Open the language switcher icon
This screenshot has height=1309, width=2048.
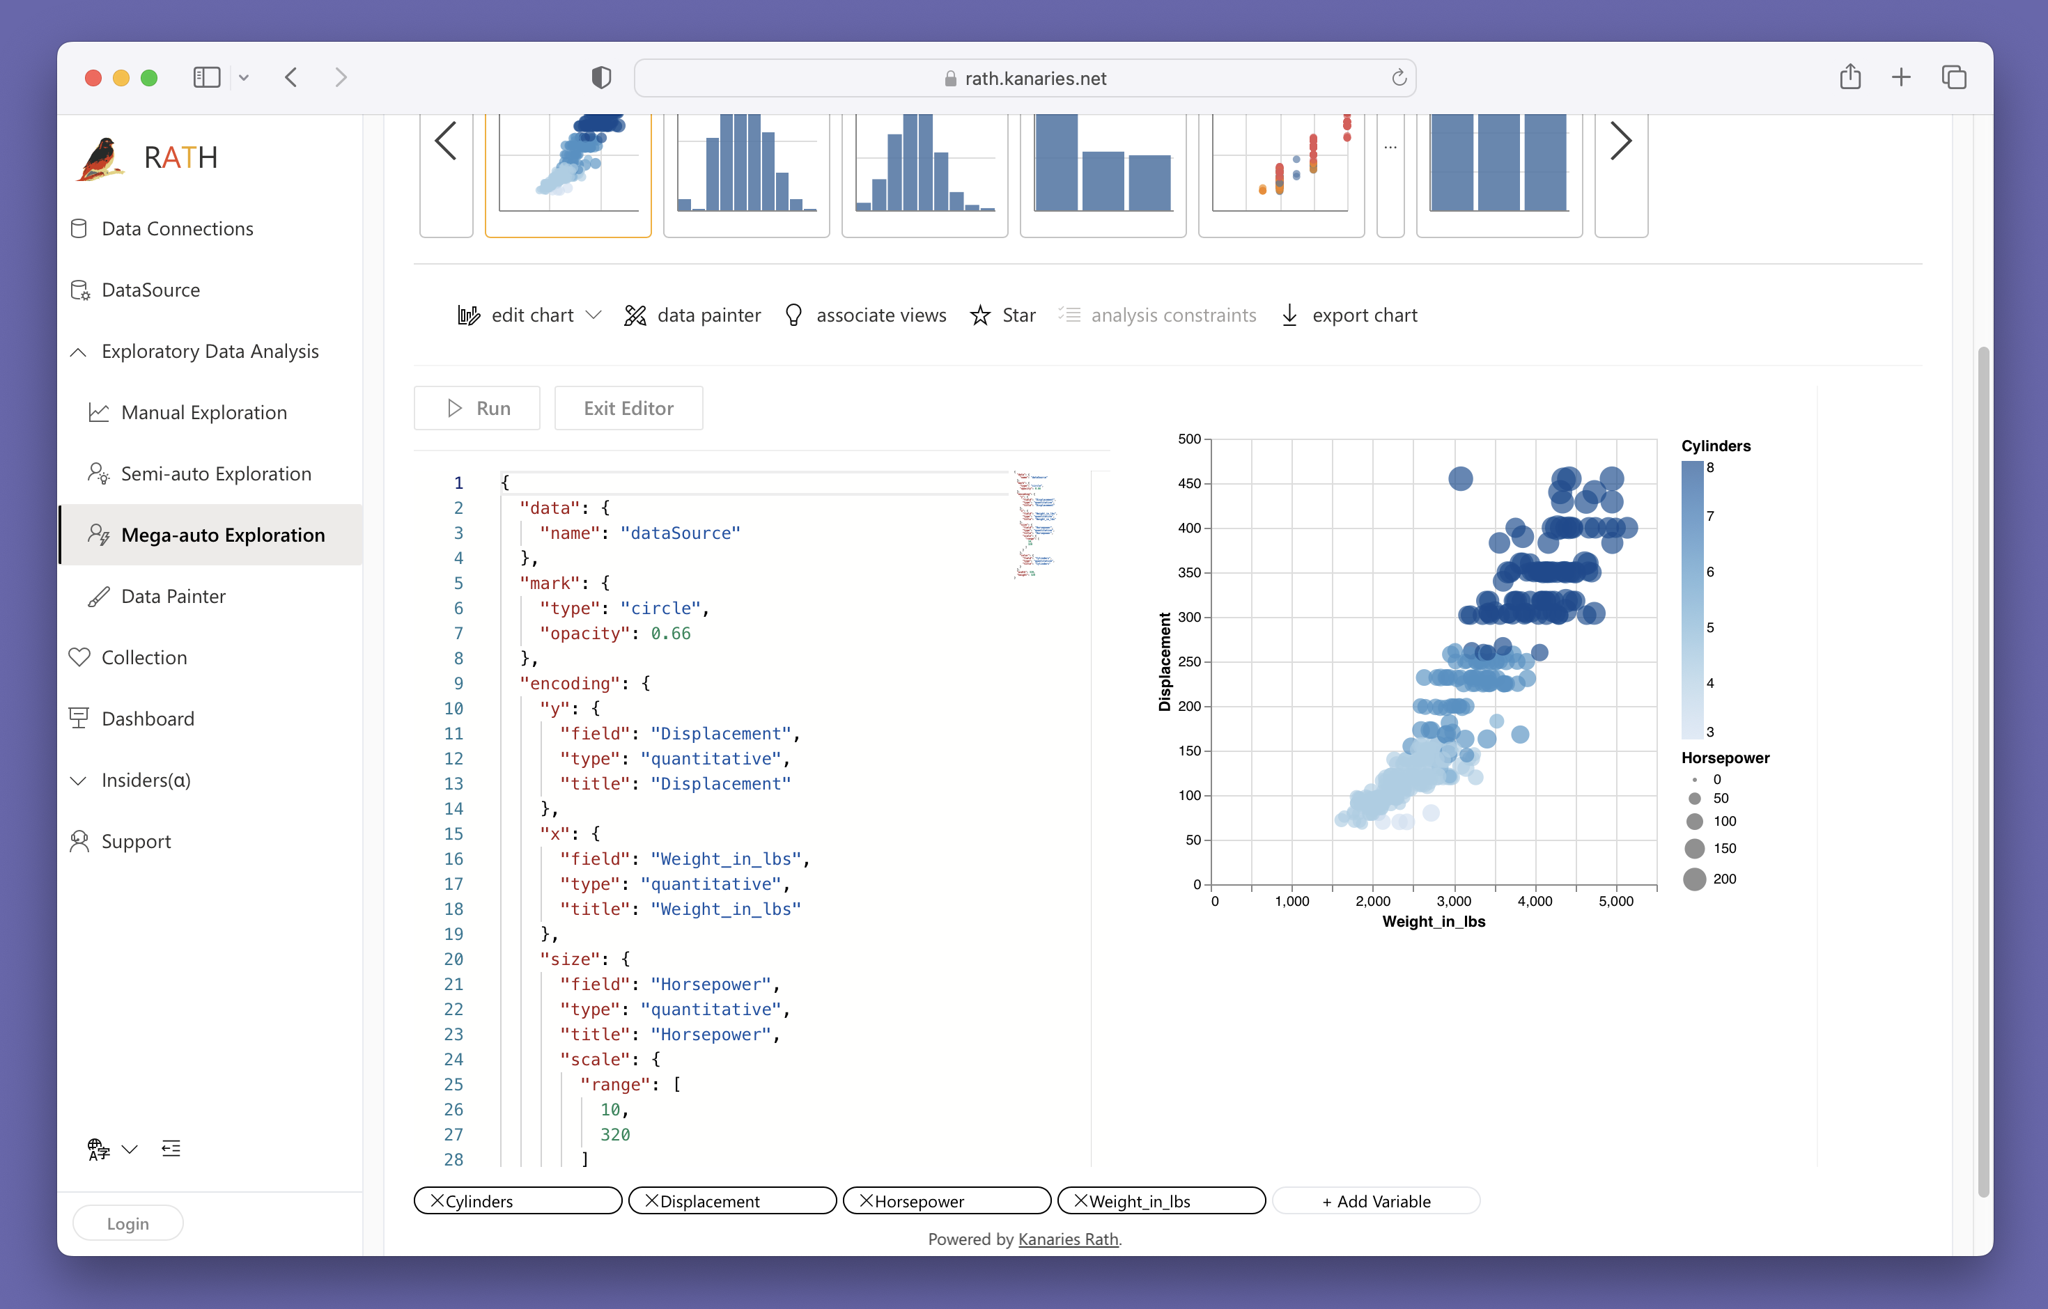pos(100,1148)
